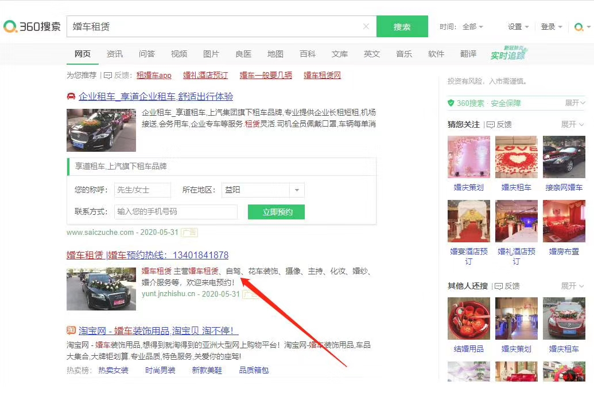The height and width of the screenshot is (401, 594).
Task: Expand the 360搜索 安全保障 section
Action: (x=575, y=103)
